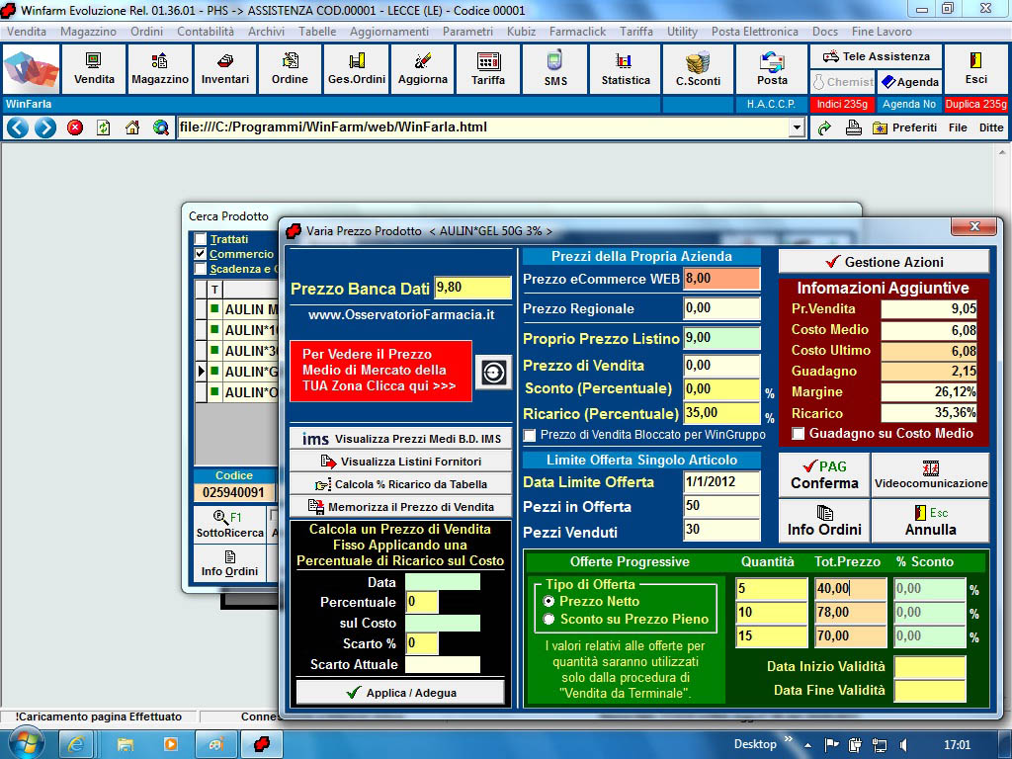The width and height of the screenshot is (1012, 759).
Task: Click the market price target icon button
Action: click(x=493, y=372)
